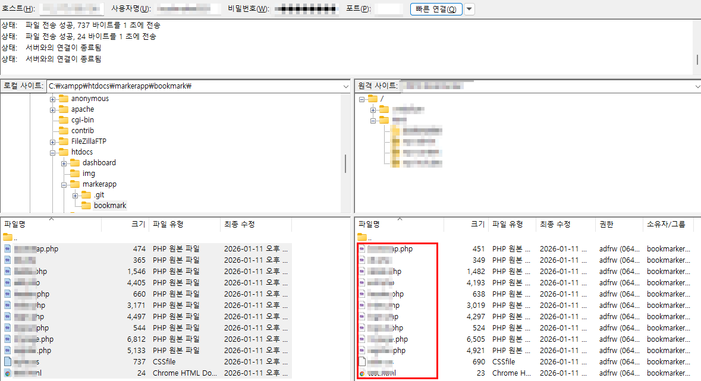Open the quick connect history dropdown arrow
Screen dimensions: 701x381
pos(470,9)
